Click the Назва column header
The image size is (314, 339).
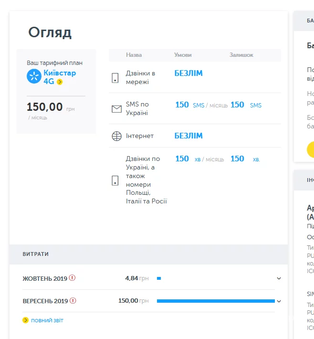click(134, 55)
